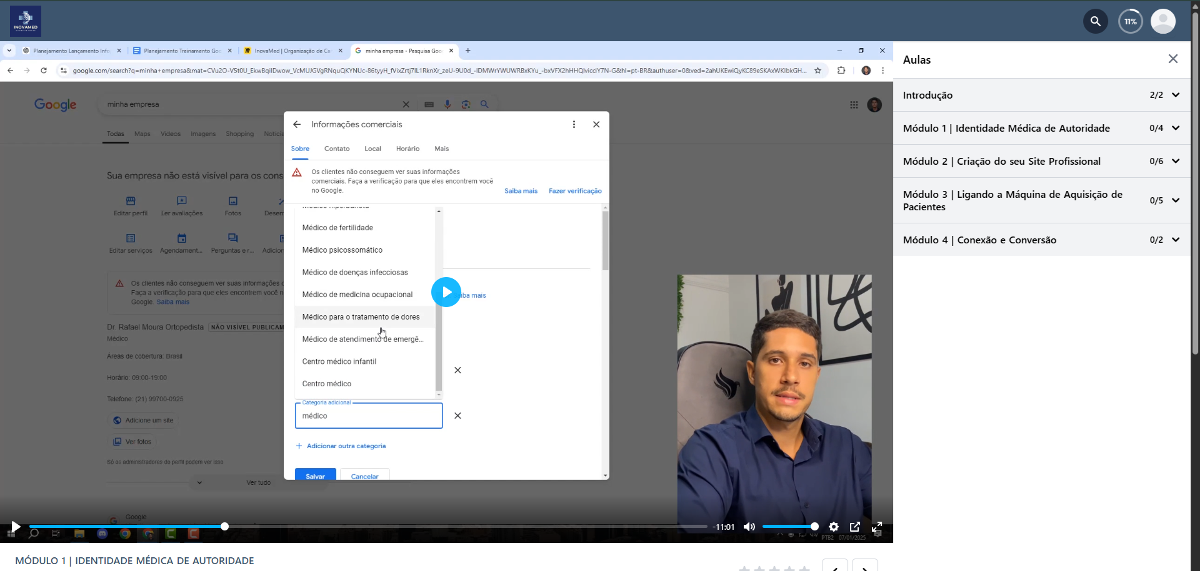Click Fazer verificação link
The width and height of the screenshot is (1200, 571).
tap(575, 191)
